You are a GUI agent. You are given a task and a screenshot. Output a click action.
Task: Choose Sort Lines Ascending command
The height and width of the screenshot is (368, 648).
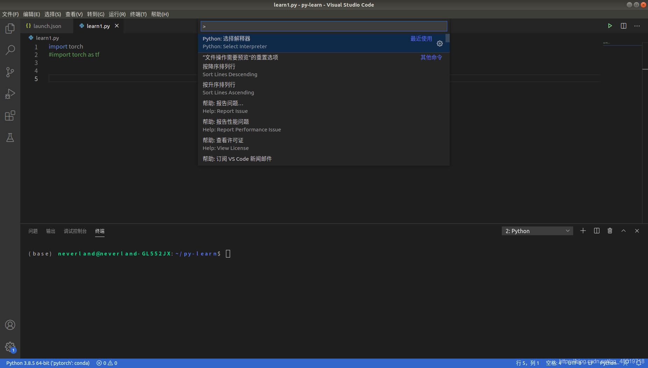[x=323, y=88]
